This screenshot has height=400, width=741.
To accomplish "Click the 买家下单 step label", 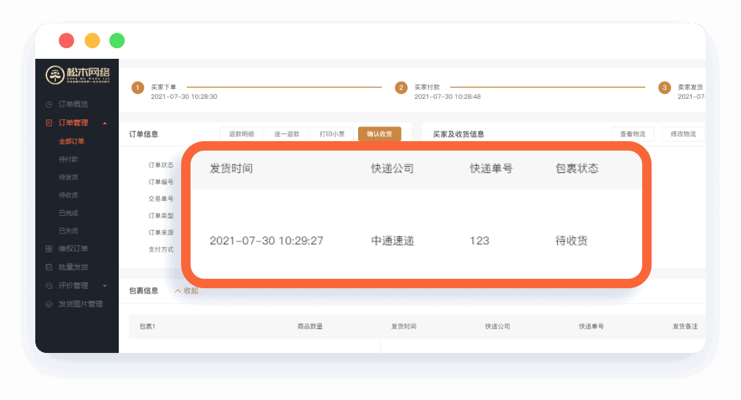I will tap(163, 87).
